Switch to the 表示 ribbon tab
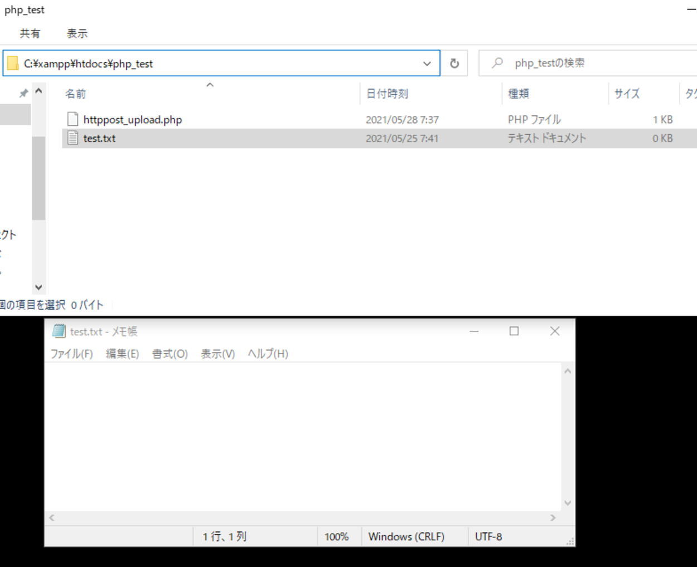Screen dimensions: 697x567 (x=77, y=33)
